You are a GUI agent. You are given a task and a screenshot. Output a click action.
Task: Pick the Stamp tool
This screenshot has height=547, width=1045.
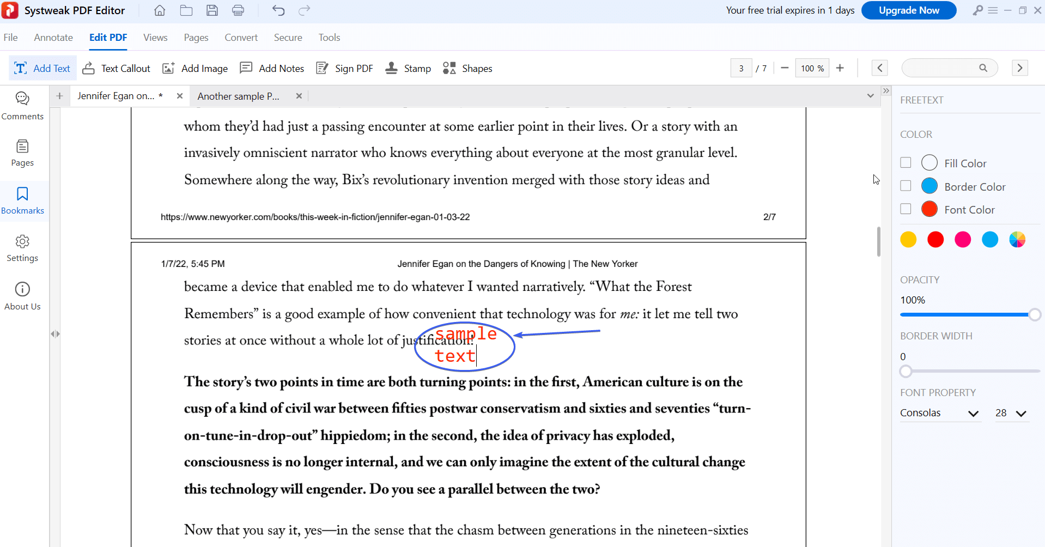pos(408,68)
